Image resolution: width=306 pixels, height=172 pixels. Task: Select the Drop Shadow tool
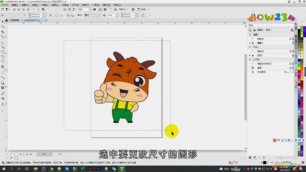[x=3, y=83]
